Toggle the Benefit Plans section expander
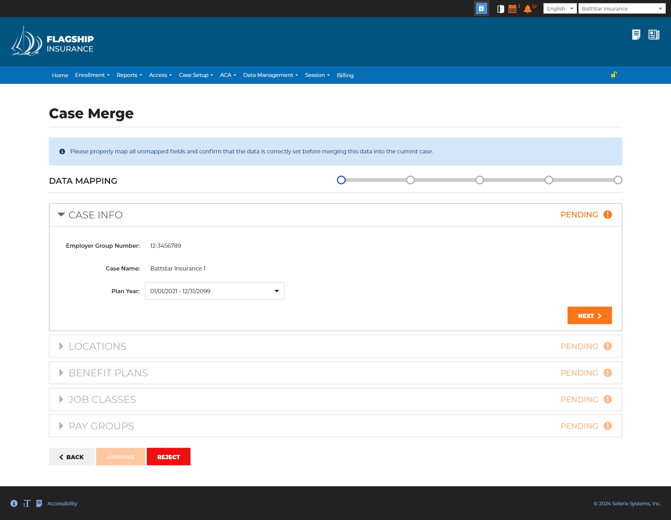Viewport: 671px width, 520px height. (62, 373)
